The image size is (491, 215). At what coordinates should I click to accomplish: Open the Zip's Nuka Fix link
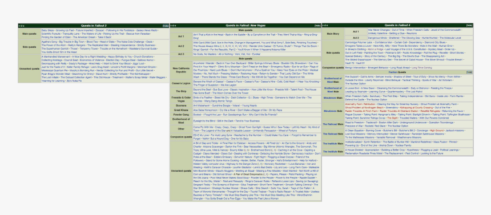[74, 80]
